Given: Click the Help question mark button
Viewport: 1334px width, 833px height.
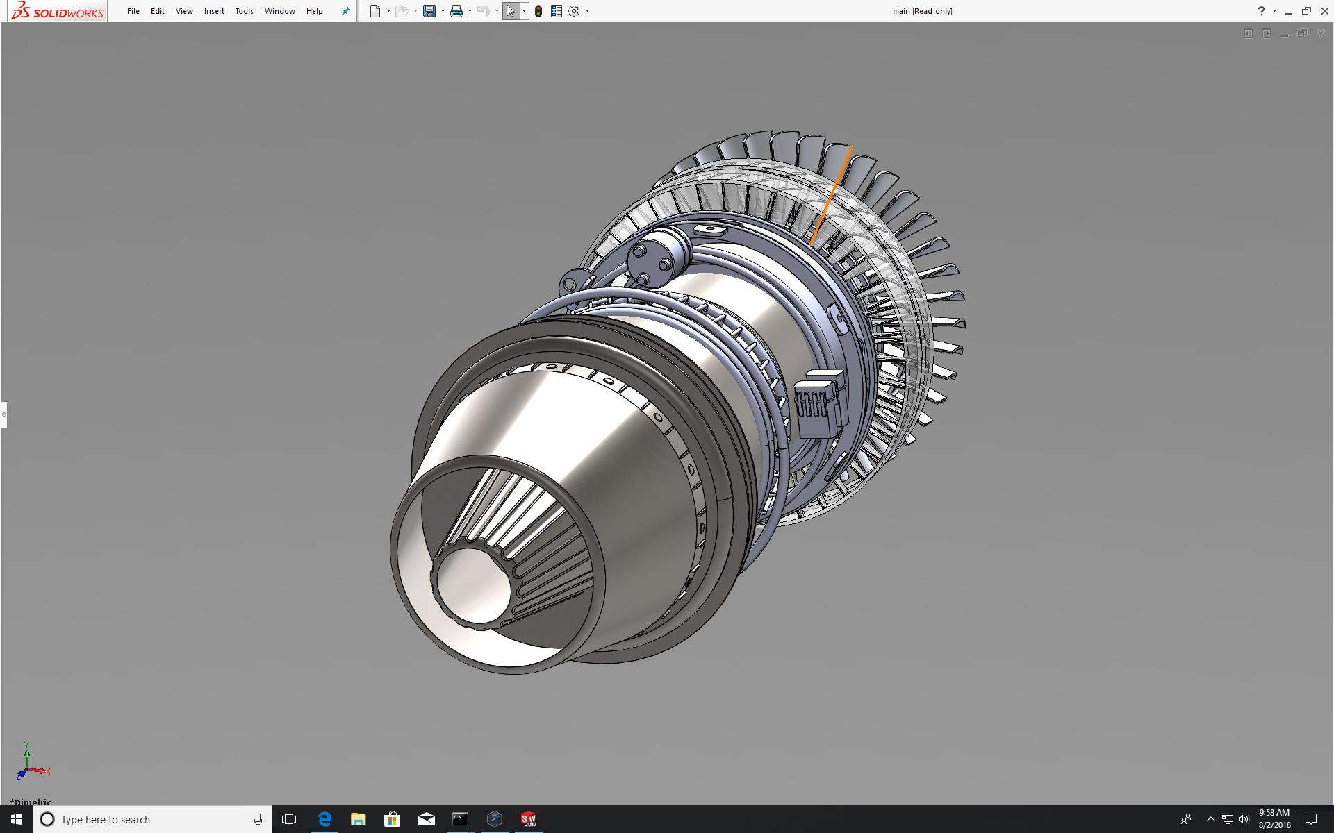Looking at the screenshot, I should (x=1261, y=11).
